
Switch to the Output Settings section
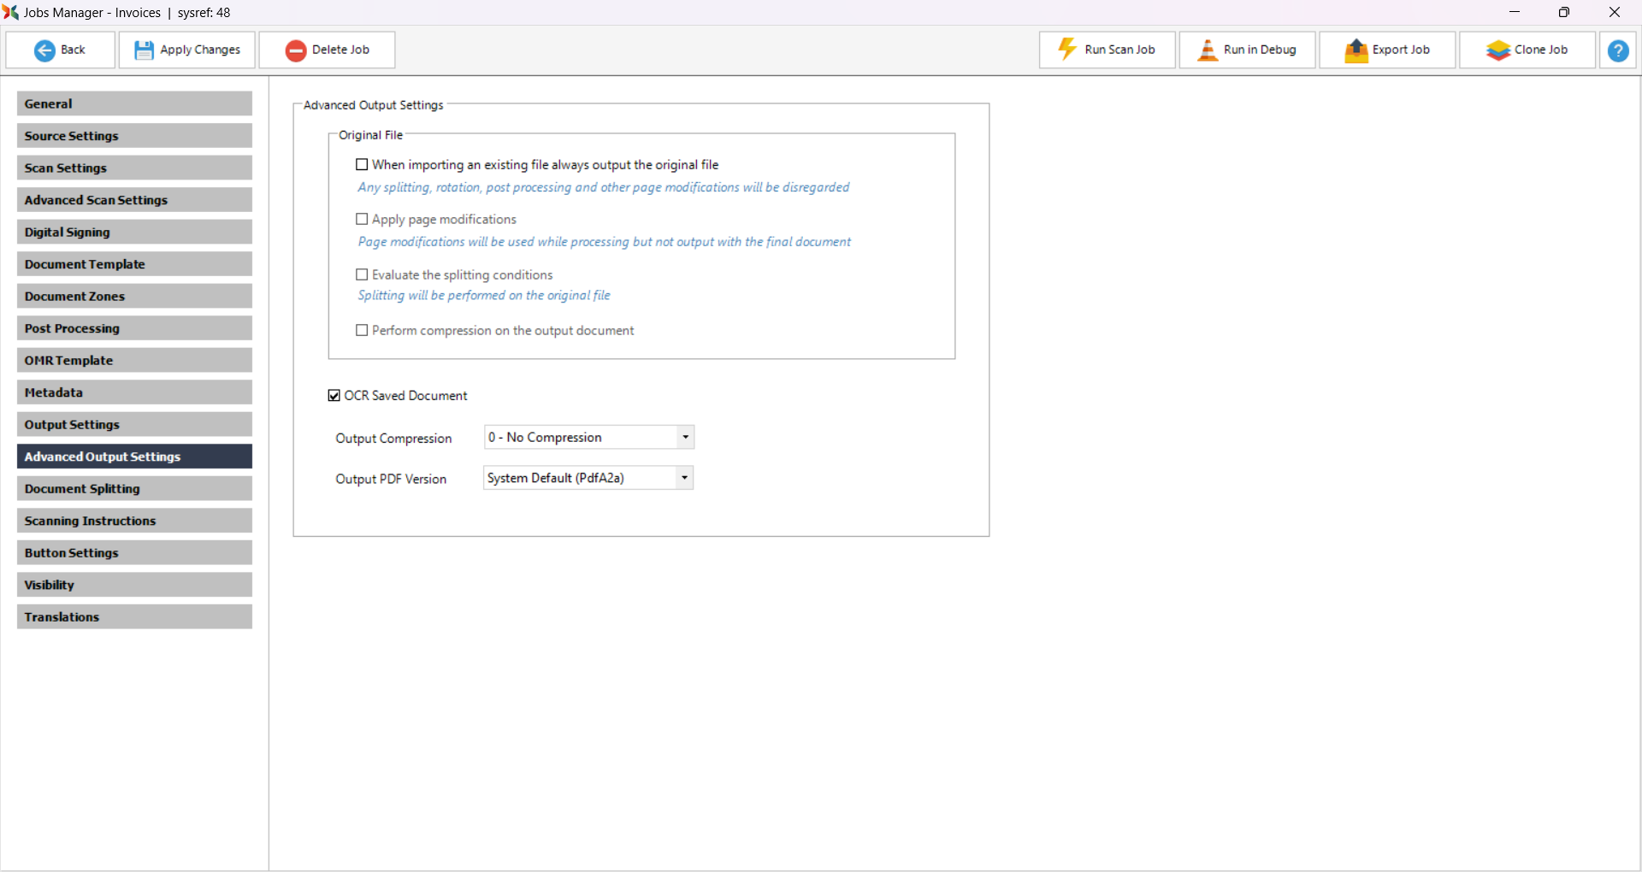point(134,424)
